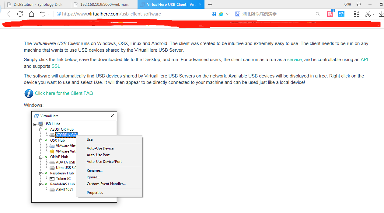Open the extensions grid icon
The image size is (384, 213).
[357, 14]
